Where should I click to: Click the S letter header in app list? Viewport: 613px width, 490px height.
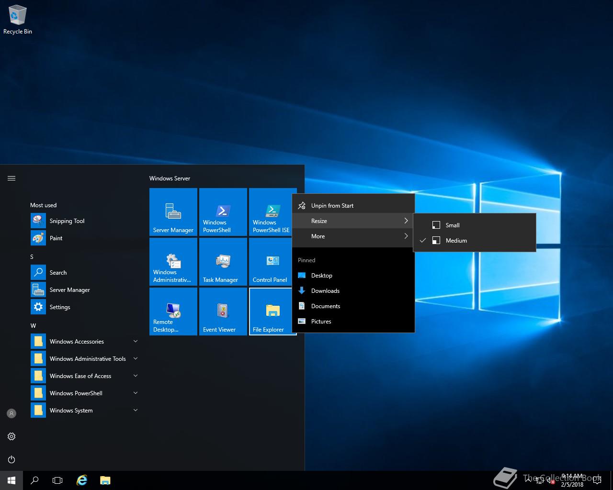click(x=32, y=256)
